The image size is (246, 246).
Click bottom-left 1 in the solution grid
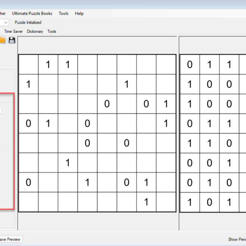[190, 202]
